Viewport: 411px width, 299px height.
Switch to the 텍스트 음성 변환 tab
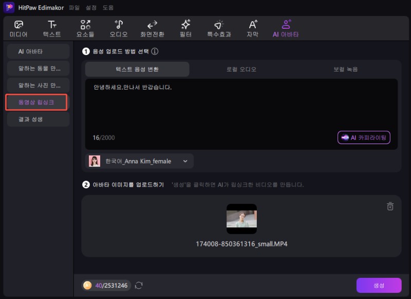point(137,69)
